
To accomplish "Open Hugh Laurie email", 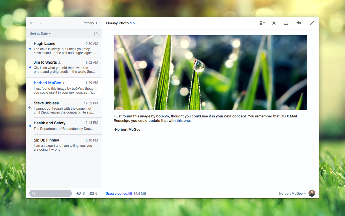I will click(64, 48).
